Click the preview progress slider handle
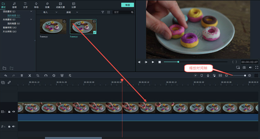The width and height of the screenshot is (260, 139). click(x=178, y=62)
